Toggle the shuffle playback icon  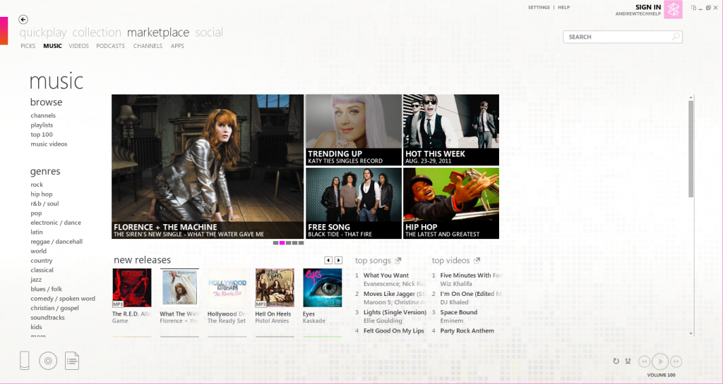tap(628, 361)
